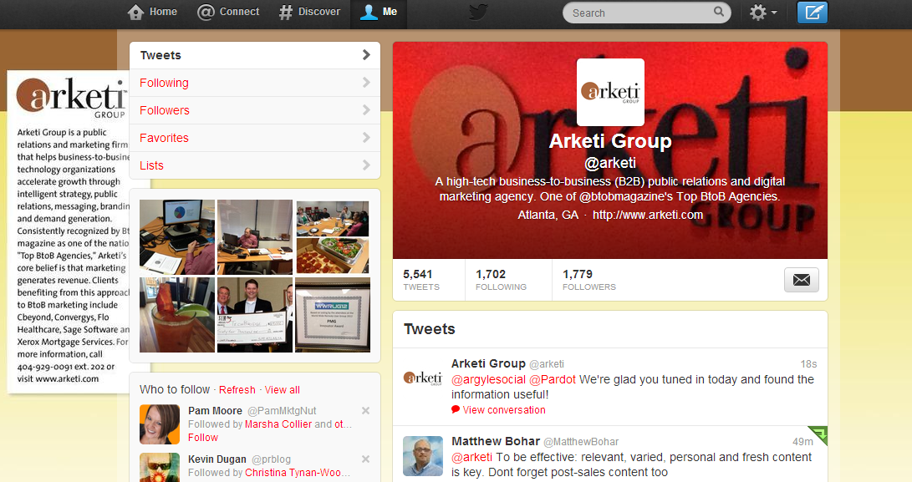
Task: Open Marsha Collier's profile link
Action: point(278,424)
